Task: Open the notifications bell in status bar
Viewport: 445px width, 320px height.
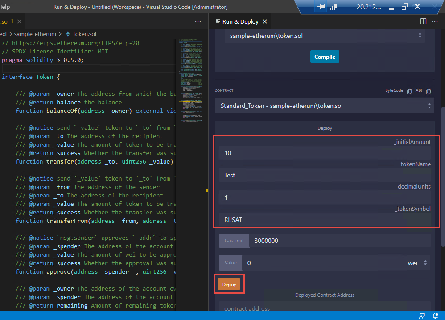Action: pyautogui.click(x=437, y=316)
